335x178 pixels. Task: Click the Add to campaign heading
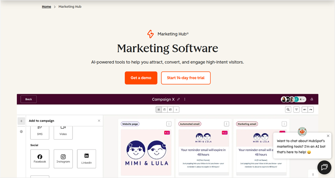(41, 121)
